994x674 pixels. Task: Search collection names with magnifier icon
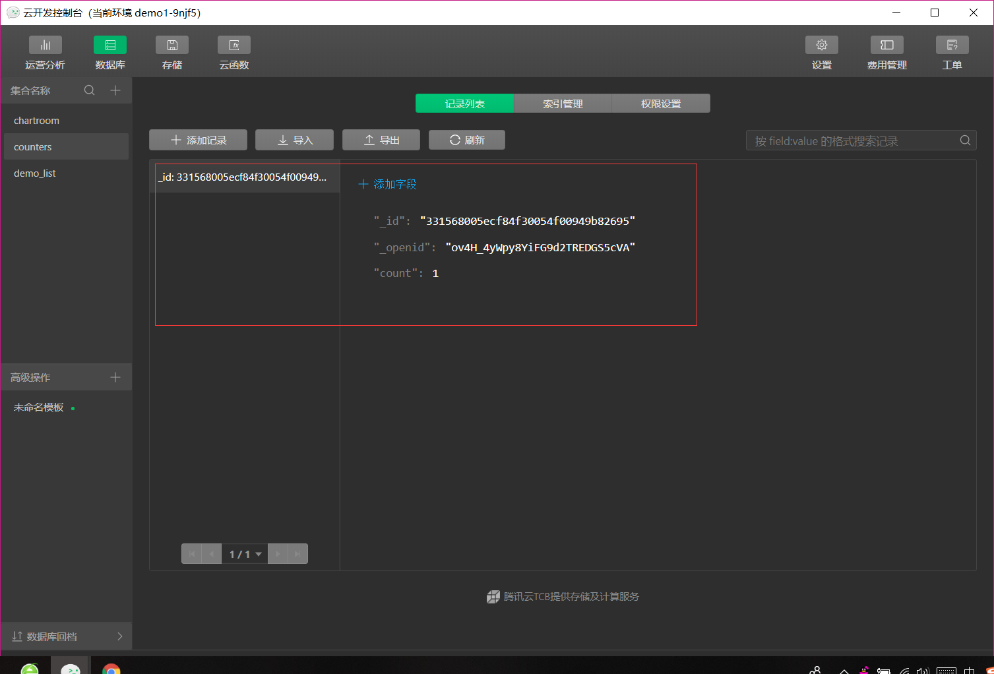click(x=90, y=90)
